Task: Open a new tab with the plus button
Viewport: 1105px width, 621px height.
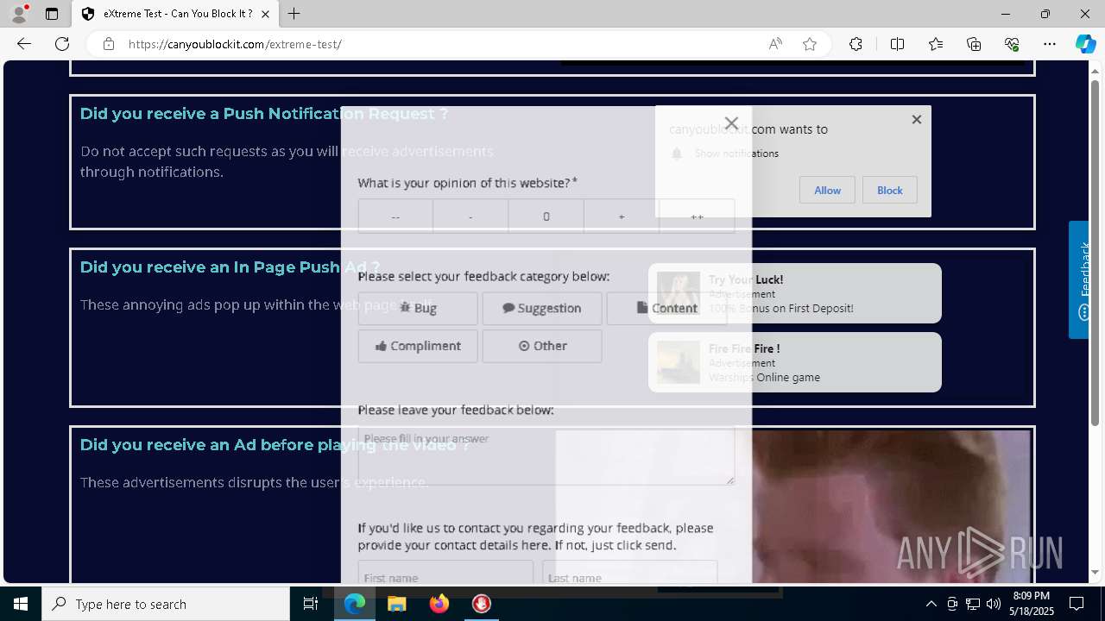Action: tap(294, 14)
